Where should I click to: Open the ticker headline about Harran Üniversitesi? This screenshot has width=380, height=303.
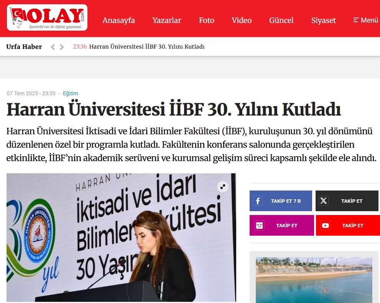tap(146, 47)
